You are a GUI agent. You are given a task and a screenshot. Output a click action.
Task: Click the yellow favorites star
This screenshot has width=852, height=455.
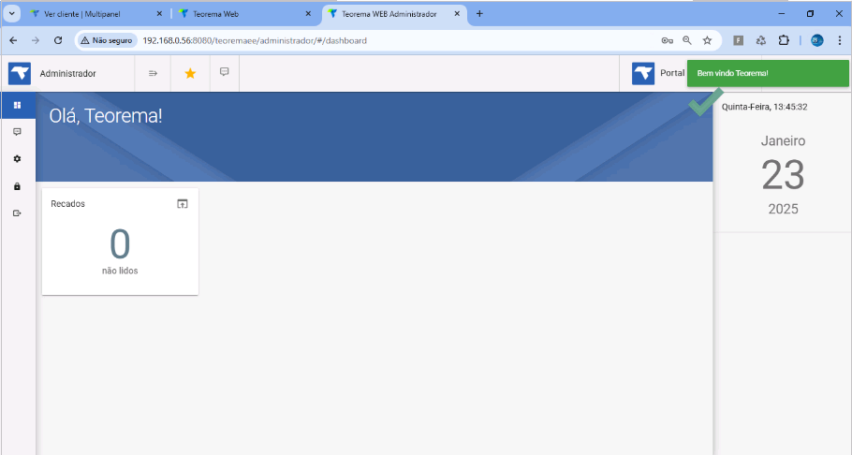point(190,73)
